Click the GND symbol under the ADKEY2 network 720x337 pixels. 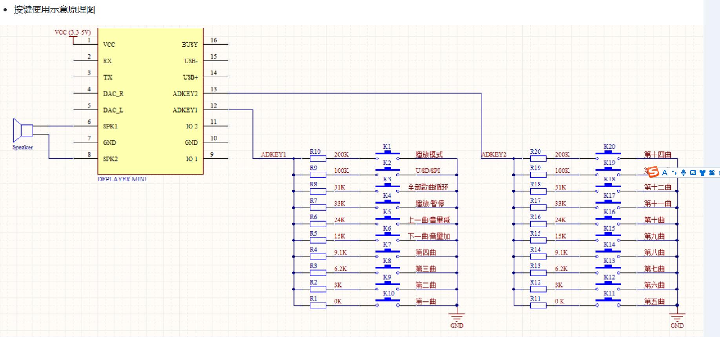pyautogui.click(x=677, y=320)
